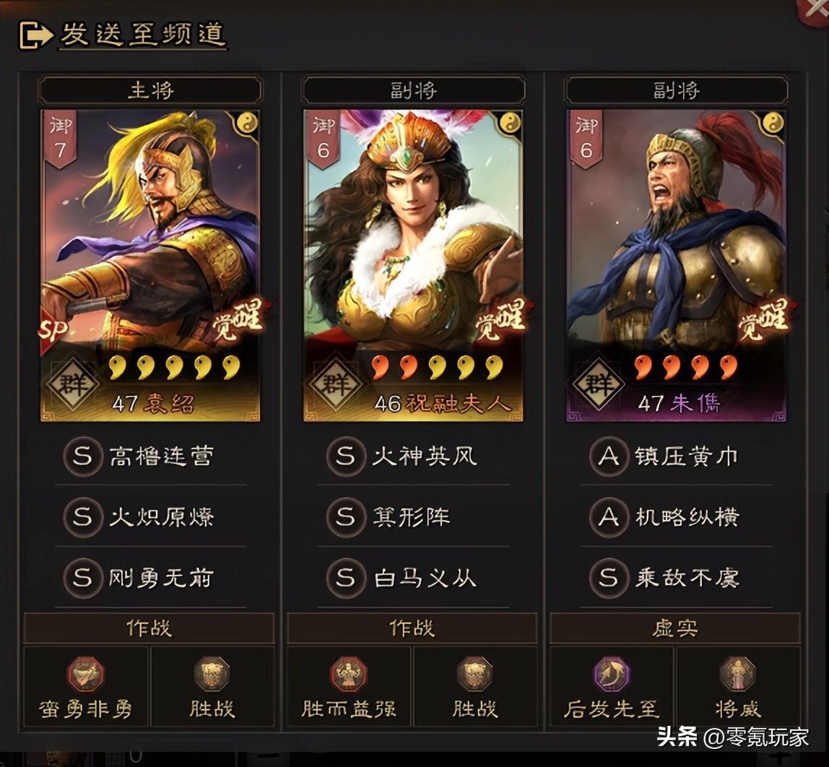Viewport: 829px width, 767px height.
Task: Click 袁绍's 胜战 tactic icon
Action: tap(212, 674)
